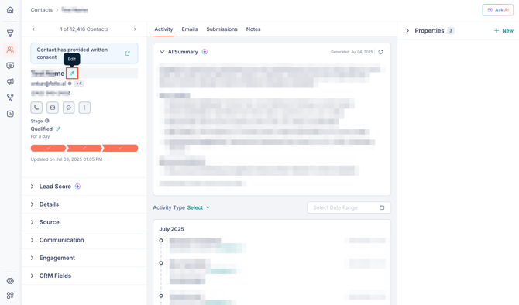
Task: Click the middle stage progress segment
Action: pos(84,148)
